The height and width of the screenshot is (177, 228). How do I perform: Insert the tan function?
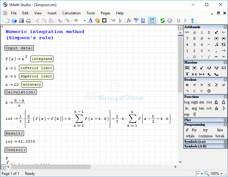pyautogui.click(x=201, y=109)
